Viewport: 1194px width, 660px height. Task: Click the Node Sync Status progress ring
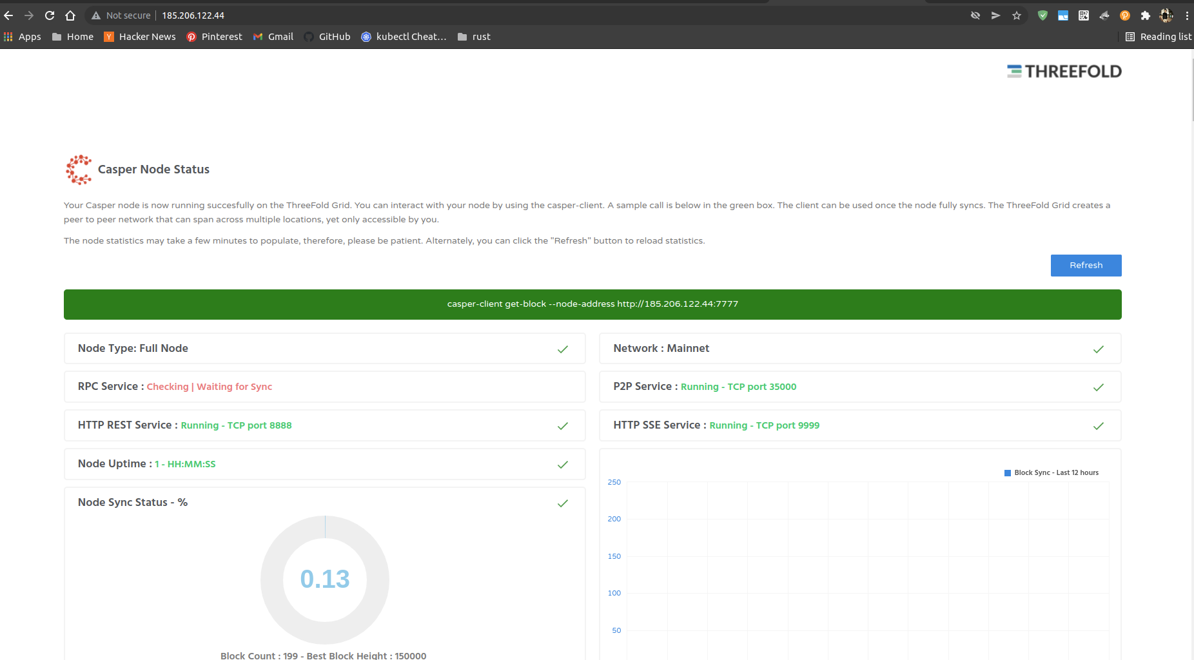[325, 580]
